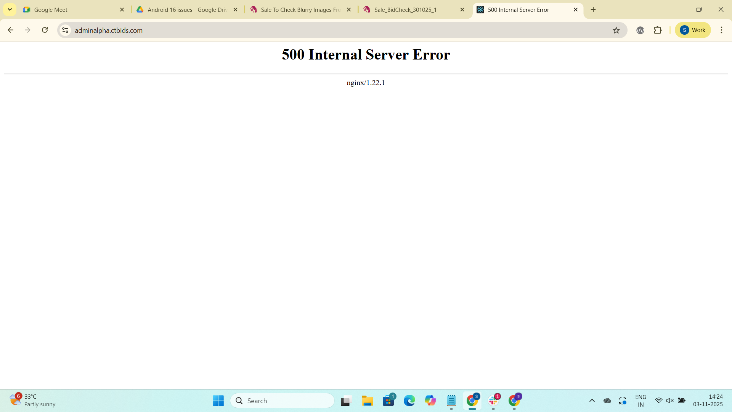732x412 pixels.
Task: Open the Work profile button
Action: (x=692, y=30)
